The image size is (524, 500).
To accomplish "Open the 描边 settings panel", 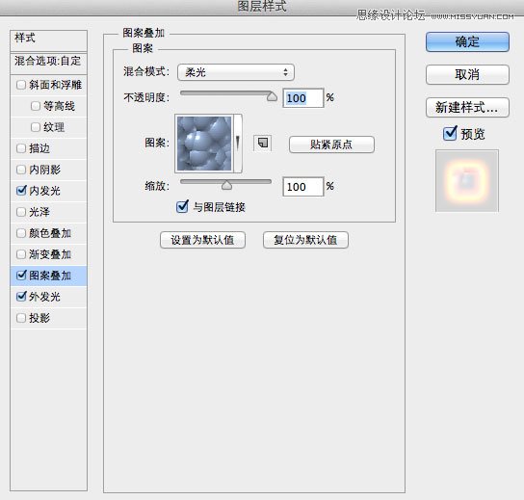I will (x=39, y=148).
